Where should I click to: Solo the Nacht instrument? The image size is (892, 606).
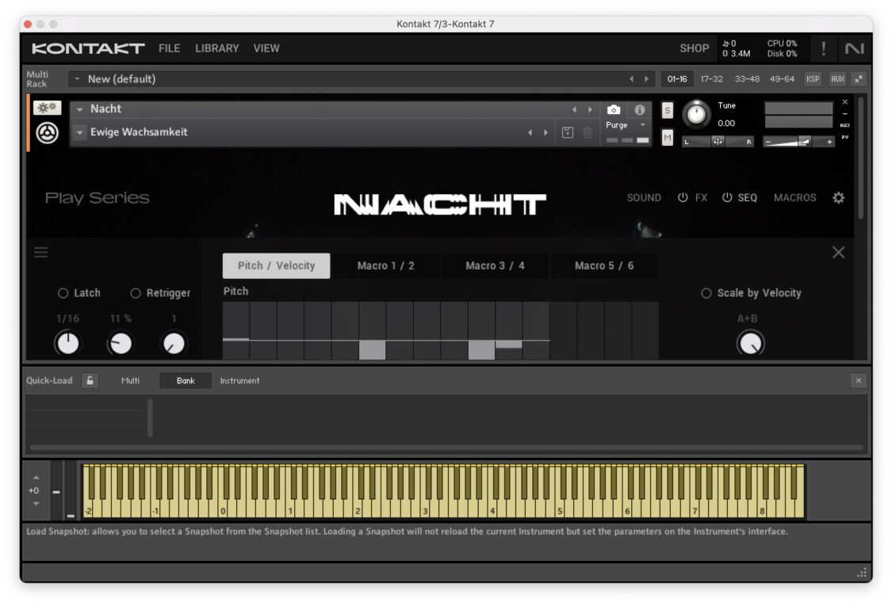tap(665, 111)
